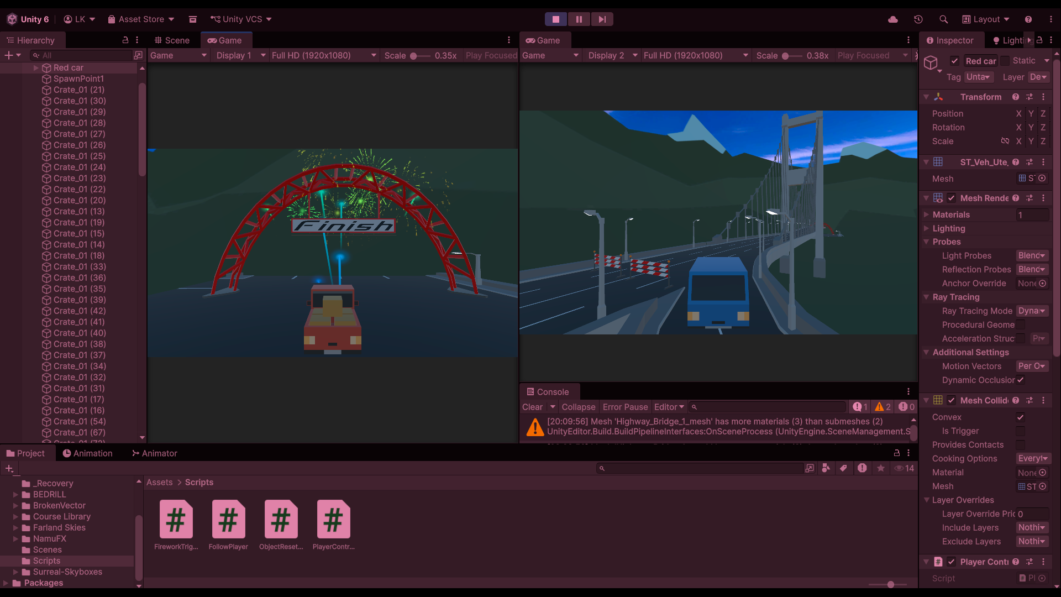The height and width of the screenshot is (597, 1061).
Task: Open Unity cloud services icon
Action: pos(892,19)
